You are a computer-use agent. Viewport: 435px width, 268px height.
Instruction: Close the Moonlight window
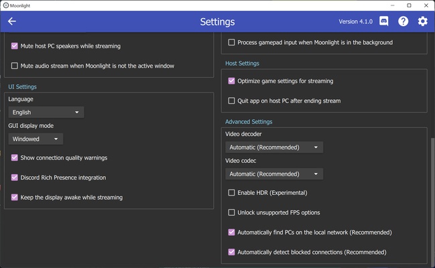pyautogui.click(x=426, y=5)
